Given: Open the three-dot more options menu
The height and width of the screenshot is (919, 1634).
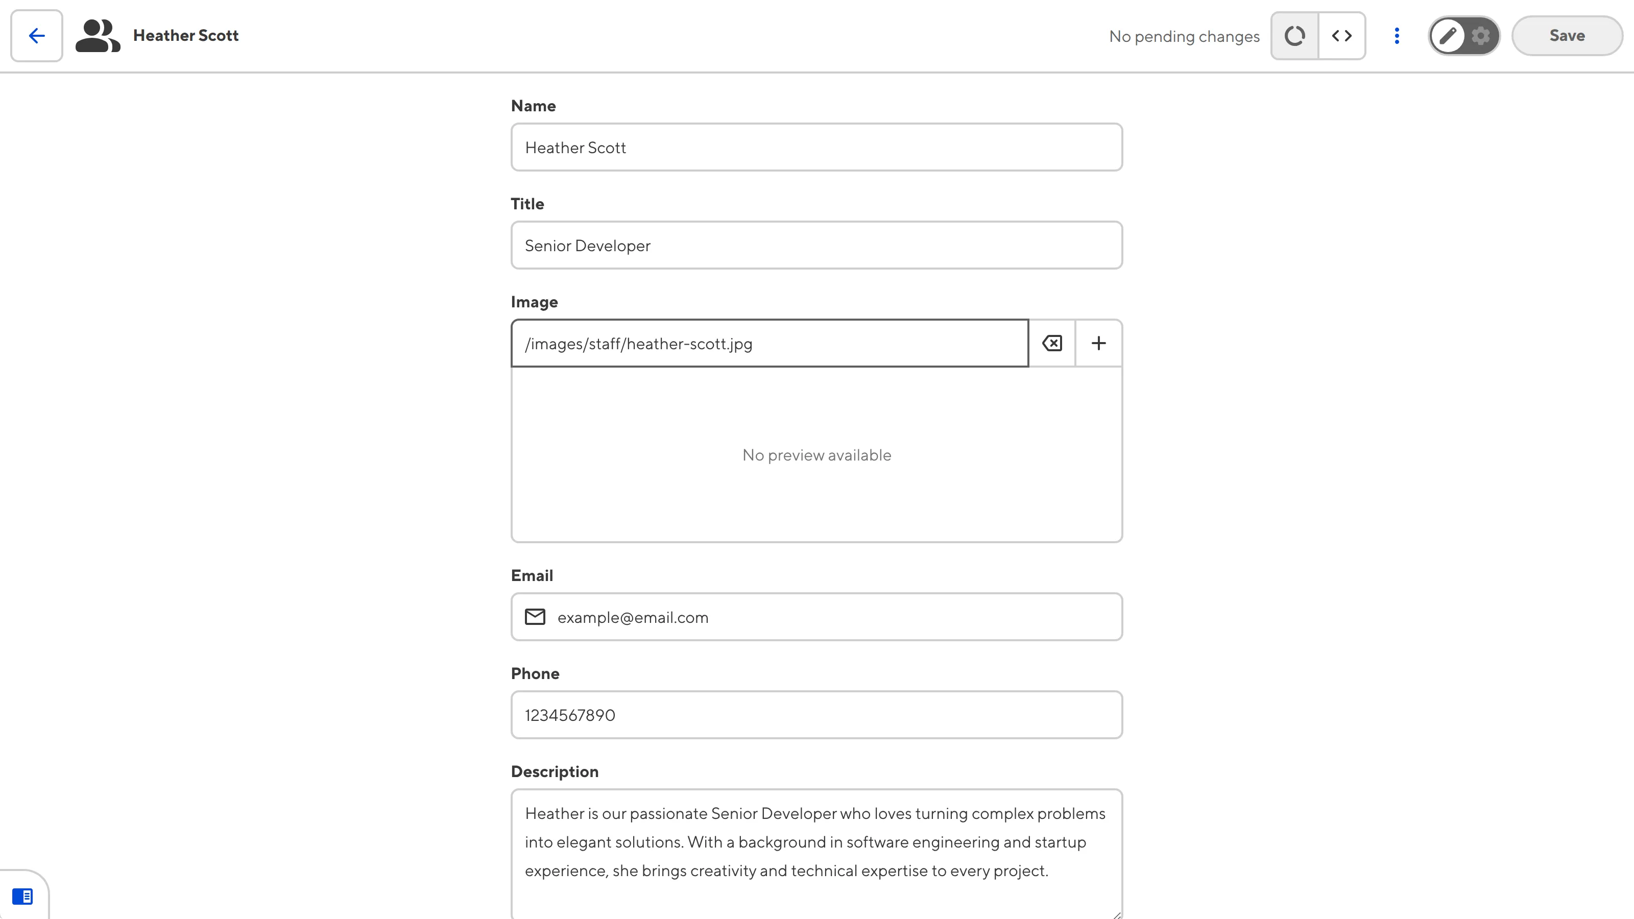Looking at the screenshot, I should (x=1397, y=36).
